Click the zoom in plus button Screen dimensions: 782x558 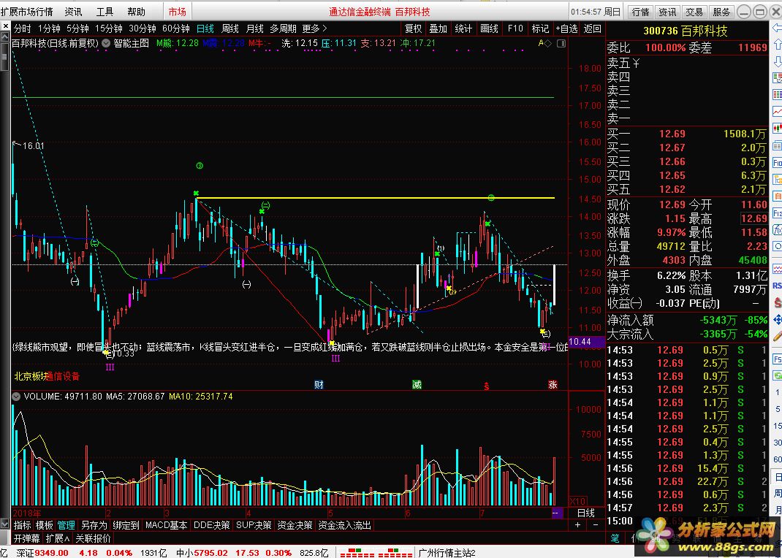click(577, 524)
